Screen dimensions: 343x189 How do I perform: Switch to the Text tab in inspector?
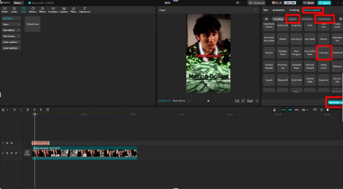pyautogui.click(x=265, y=10)
